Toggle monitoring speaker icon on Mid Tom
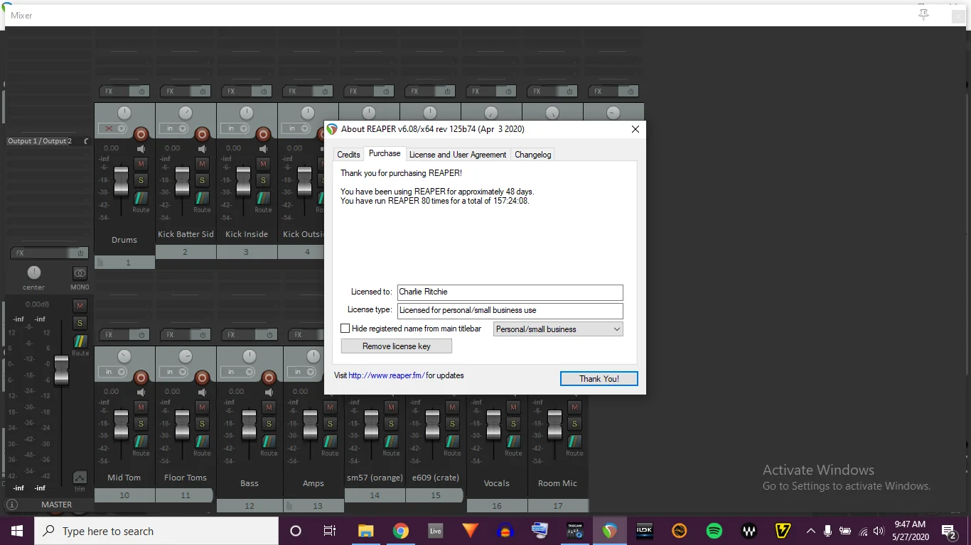The width and height of the screenshot is (971, 545). click(x=141, y=392)
